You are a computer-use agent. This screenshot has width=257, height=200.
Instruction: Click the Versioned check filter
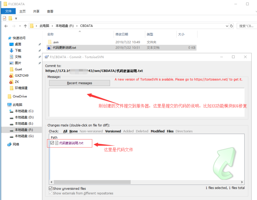click(x=113, y=131)
